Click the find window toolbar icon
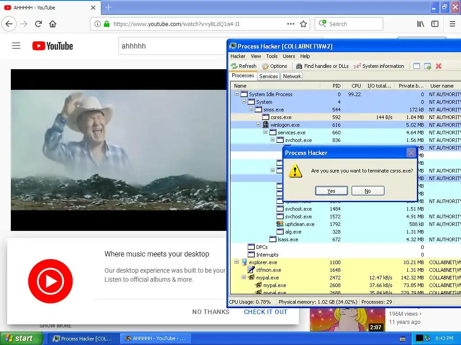This screenshot has width=461, height=345. click(416, 66)
